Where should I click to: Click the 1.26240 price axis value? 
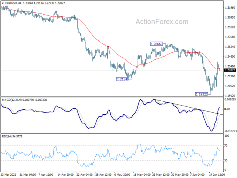tap(230, 47)
